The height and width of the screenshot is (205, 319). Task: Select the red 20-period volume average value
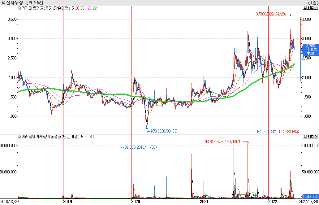coord(86,137)
